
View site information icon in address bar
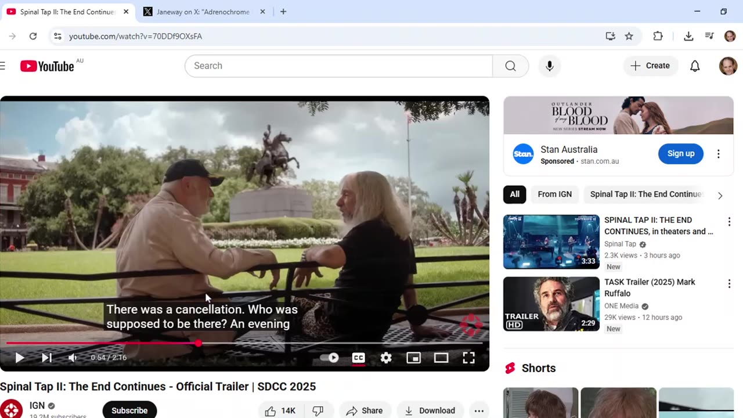[57, 36]
